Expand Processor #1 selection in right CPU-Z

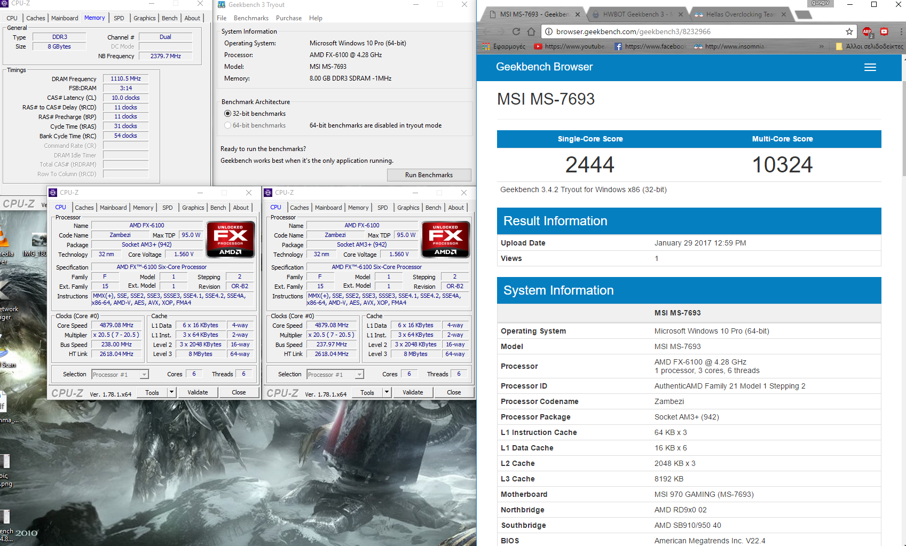(x=359, y=375)
